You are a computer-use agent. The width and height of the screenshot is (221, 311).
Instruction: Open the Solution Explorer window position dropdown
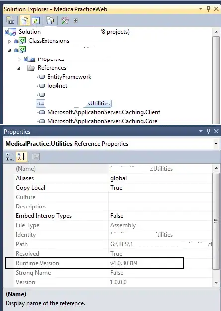tap(201, 9)
